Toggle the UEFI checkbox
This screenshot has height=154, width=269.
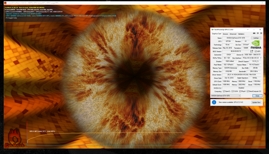(256, 51)
